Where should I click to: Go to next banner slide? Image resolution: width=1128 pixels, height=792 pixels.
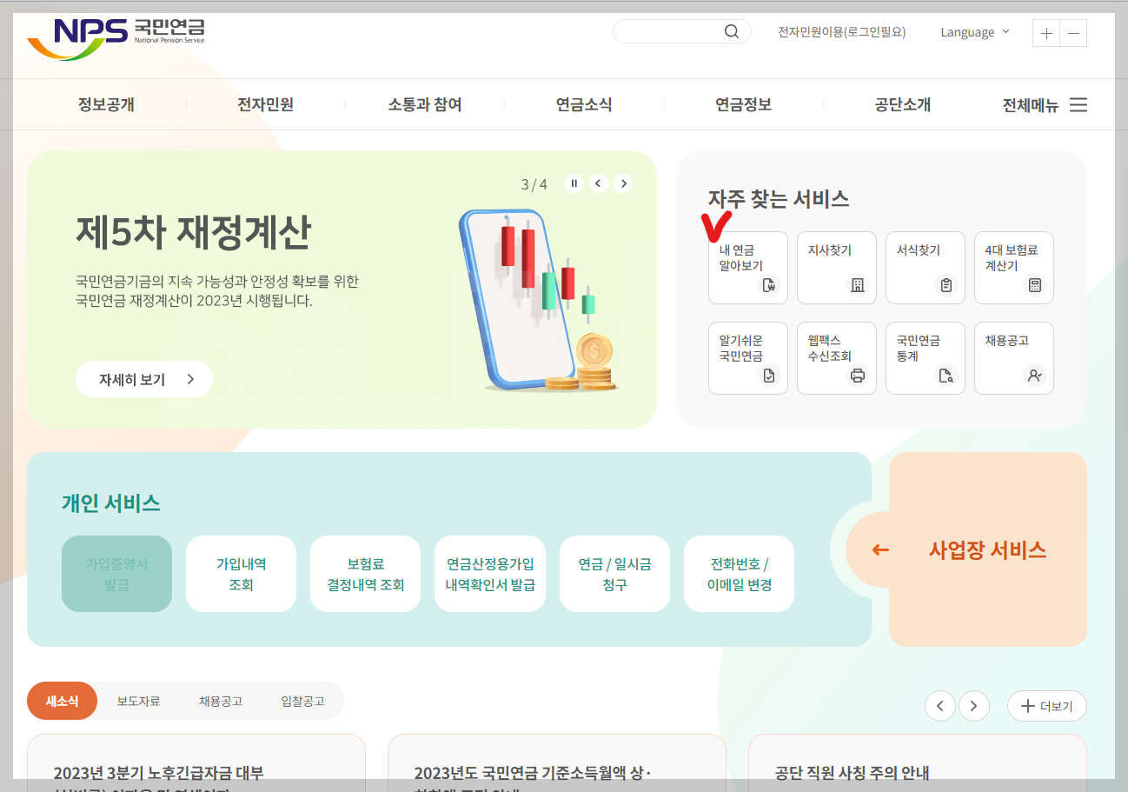click(622, 183)
